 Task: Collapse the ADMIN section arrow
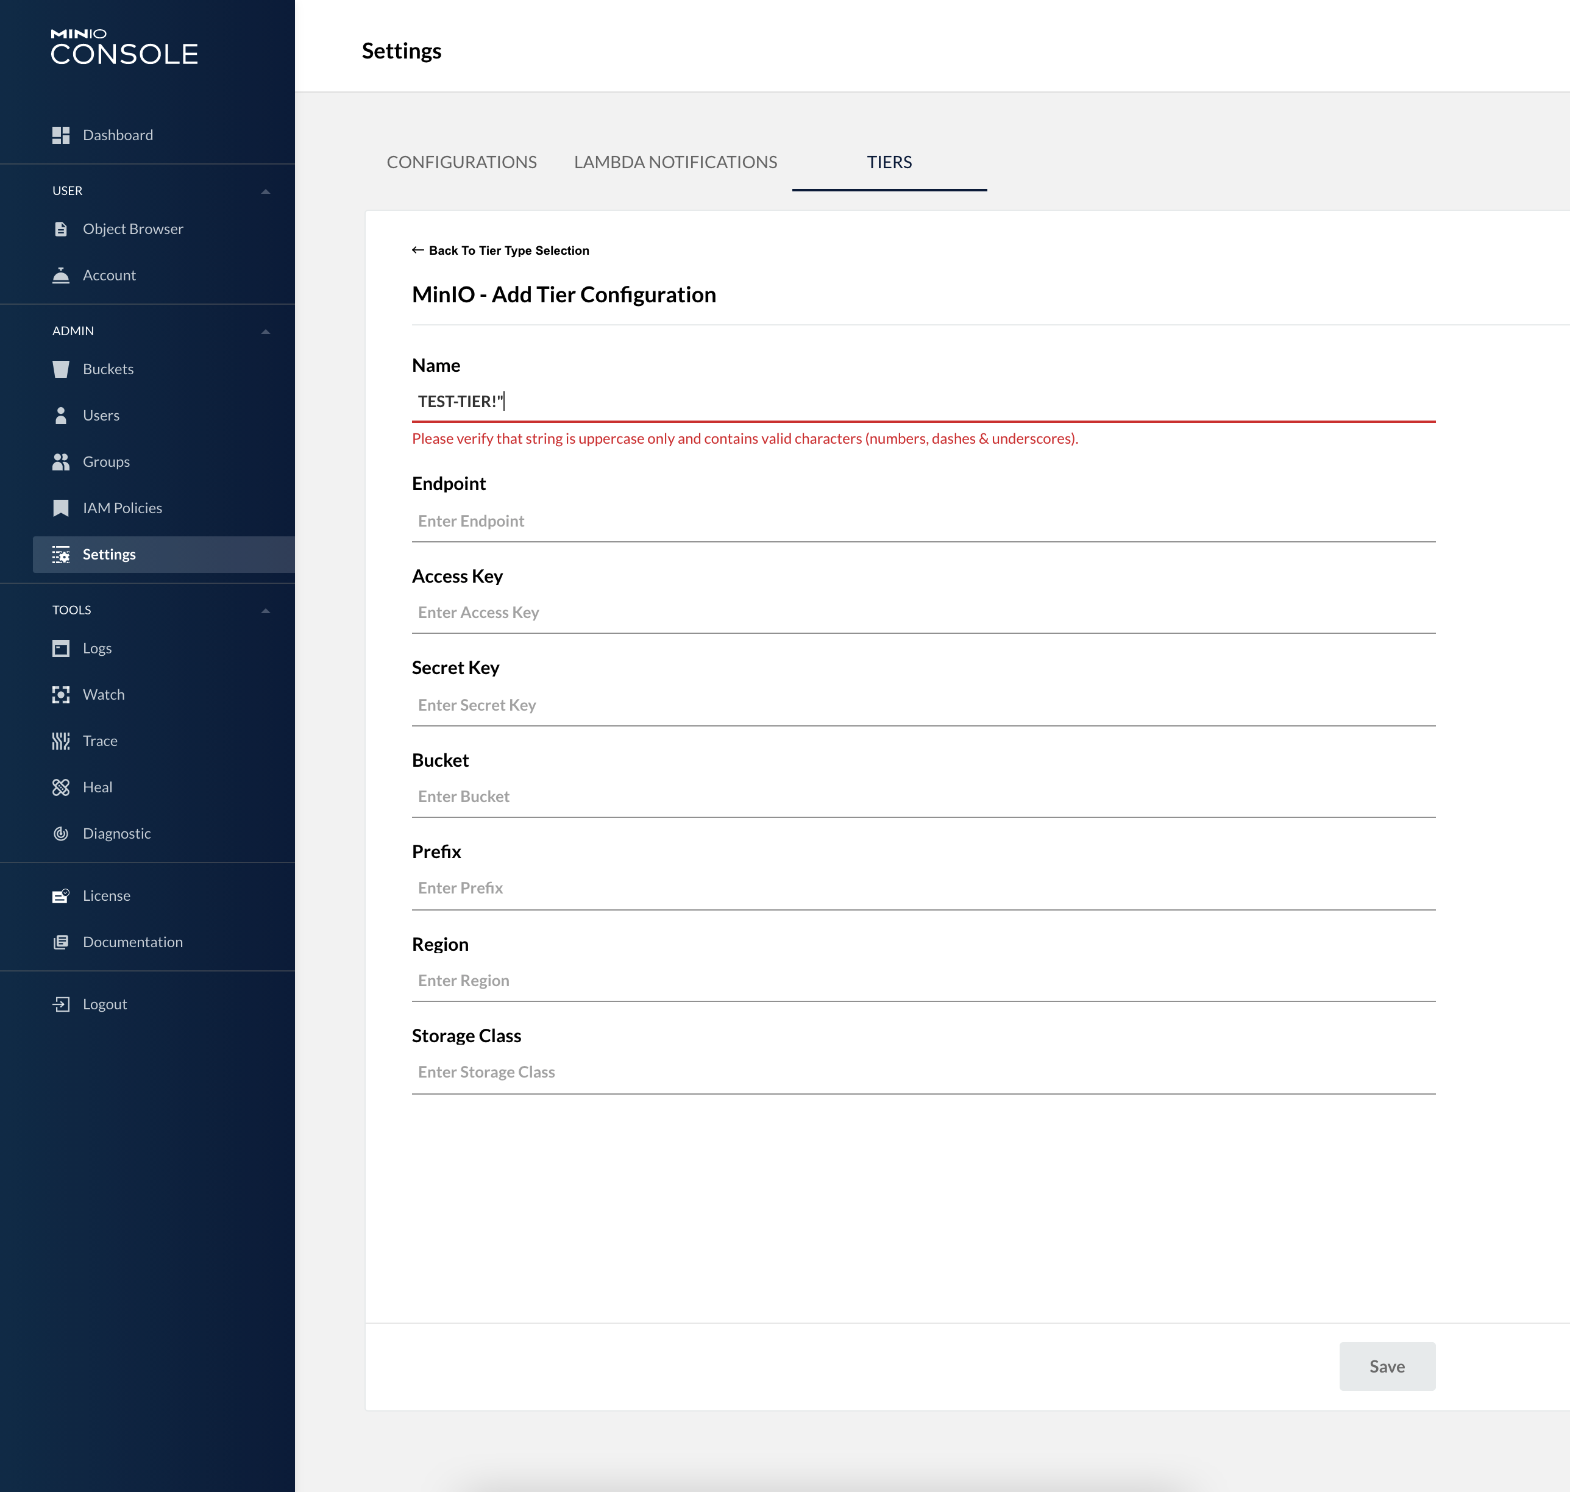266,332
